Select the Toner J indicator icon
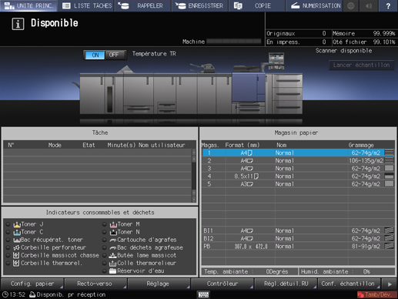Screen dimensions: 398x299 point(17,224)
